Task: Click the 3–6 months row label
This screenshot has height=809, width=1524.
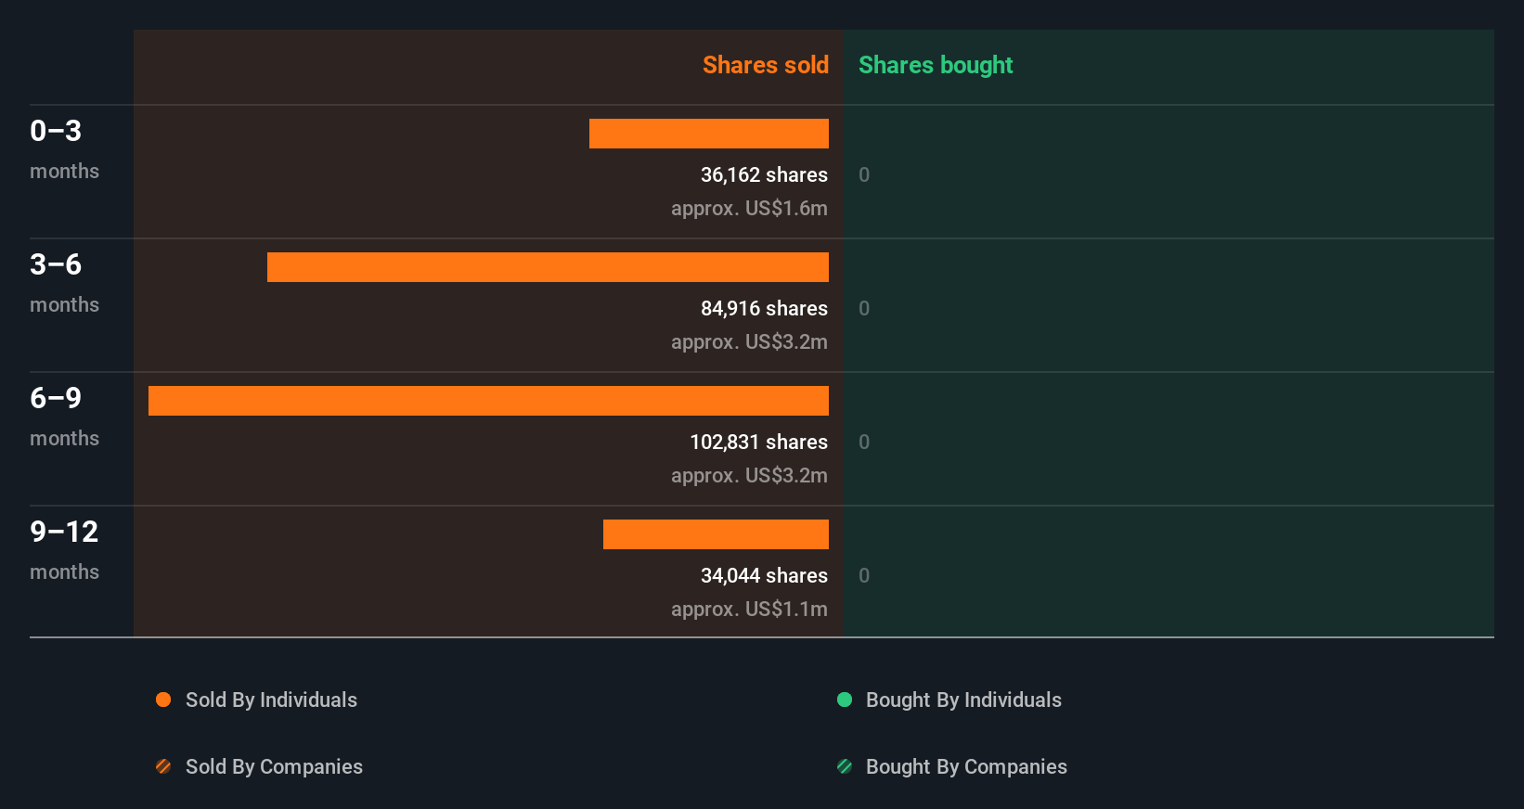Action: click(x=64, y=283)
